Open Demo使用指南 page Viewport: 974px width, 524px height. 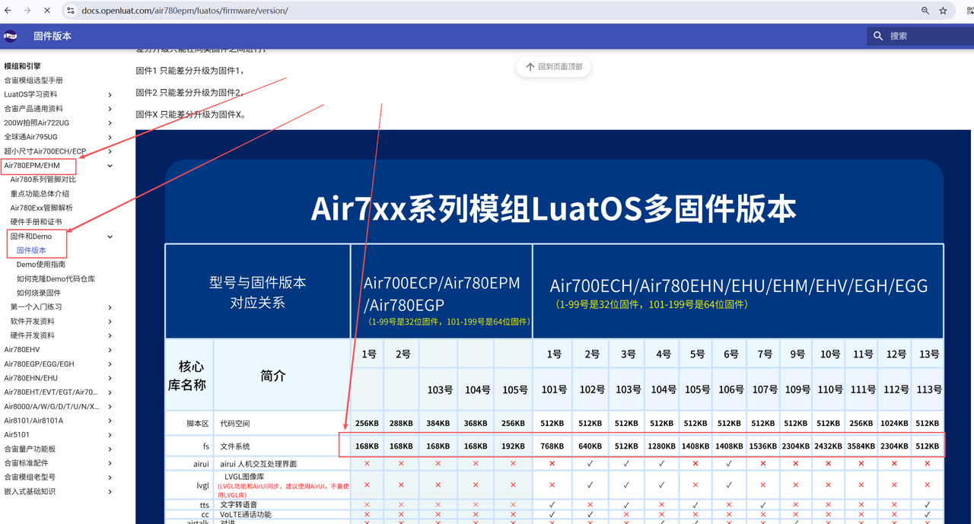(x=41, y=265)
